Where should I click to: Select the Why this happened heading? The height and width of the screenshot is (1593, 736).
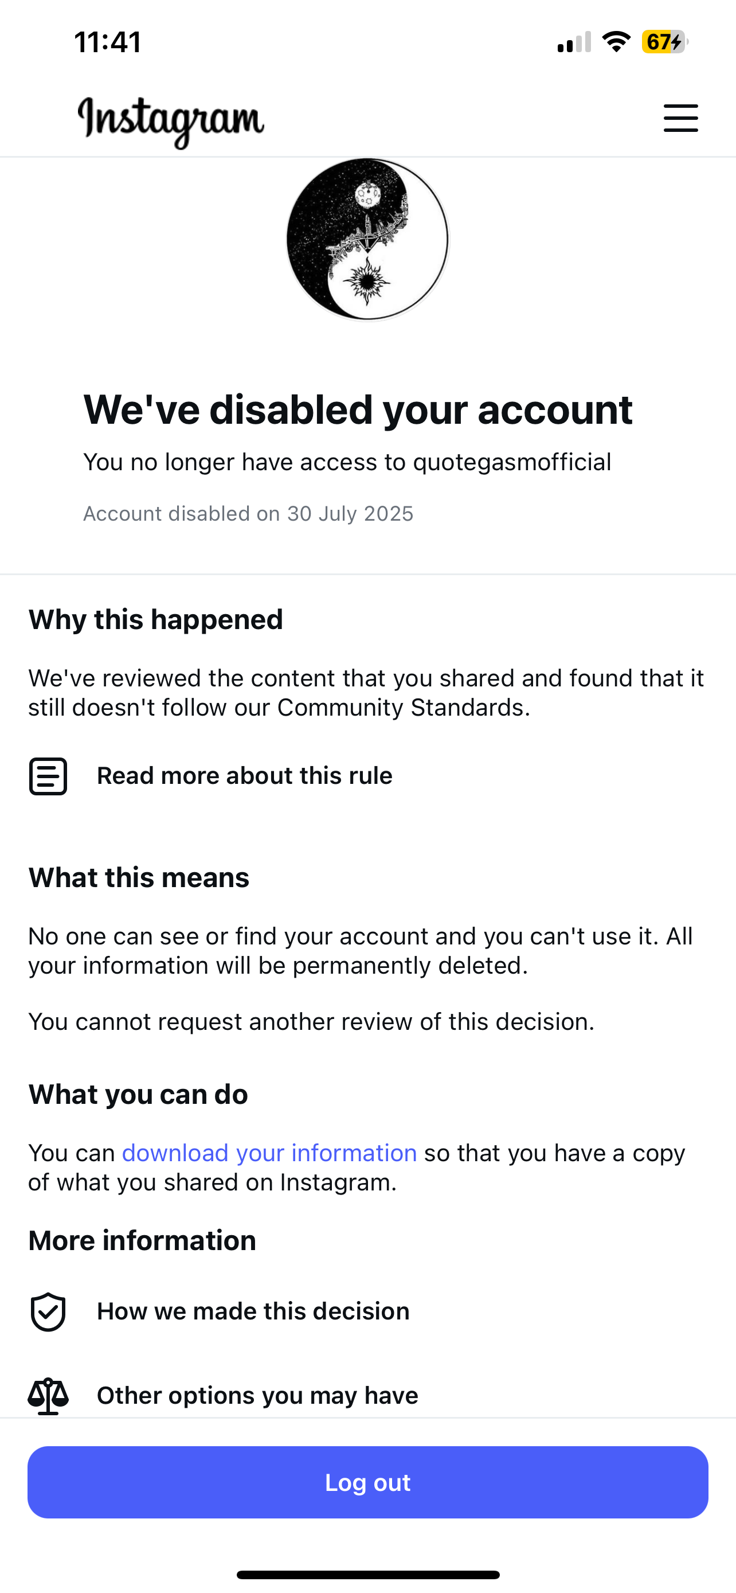pos(156,619)
